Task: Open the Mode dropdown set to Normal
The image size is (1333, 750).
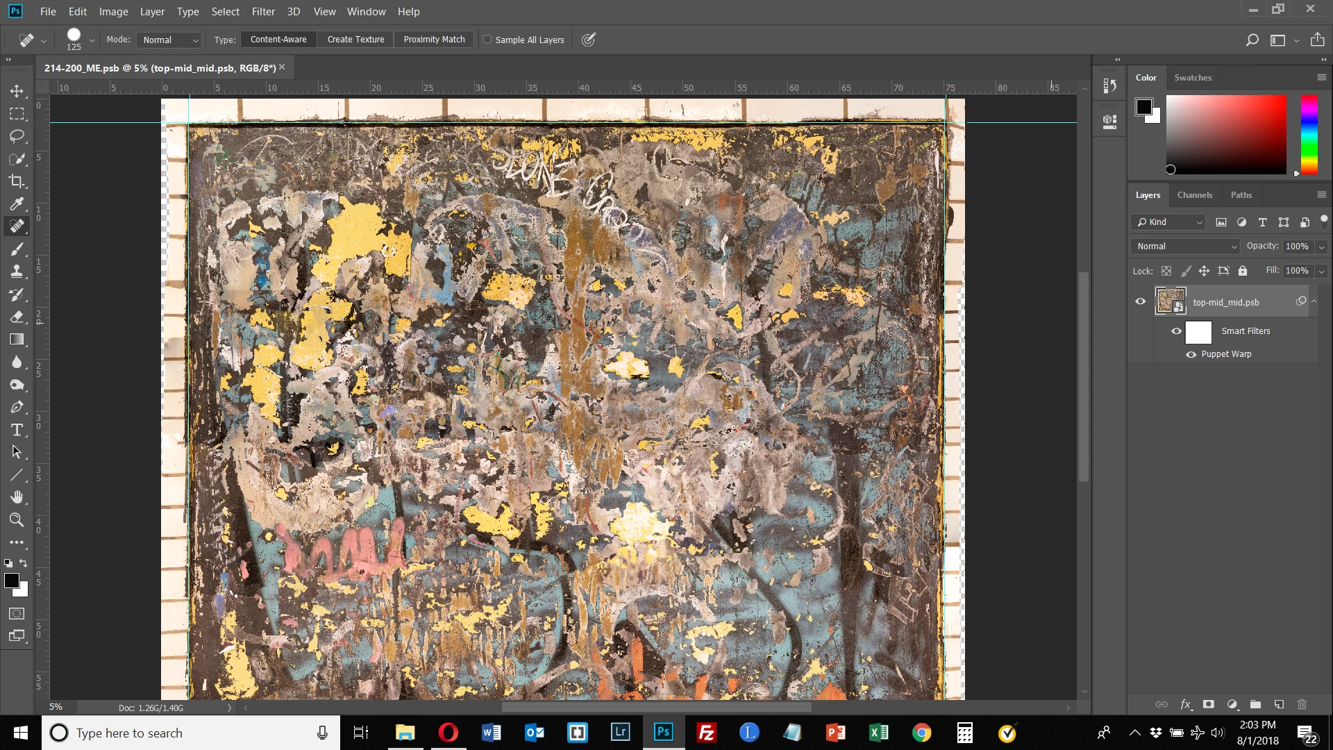Action: click(x=170, y=40)
